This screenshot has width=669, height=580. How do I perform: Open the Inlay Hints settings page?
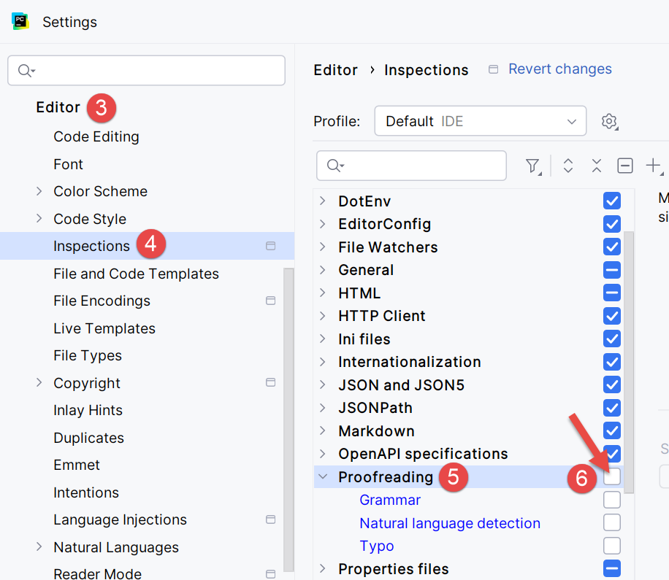(88, 410)
